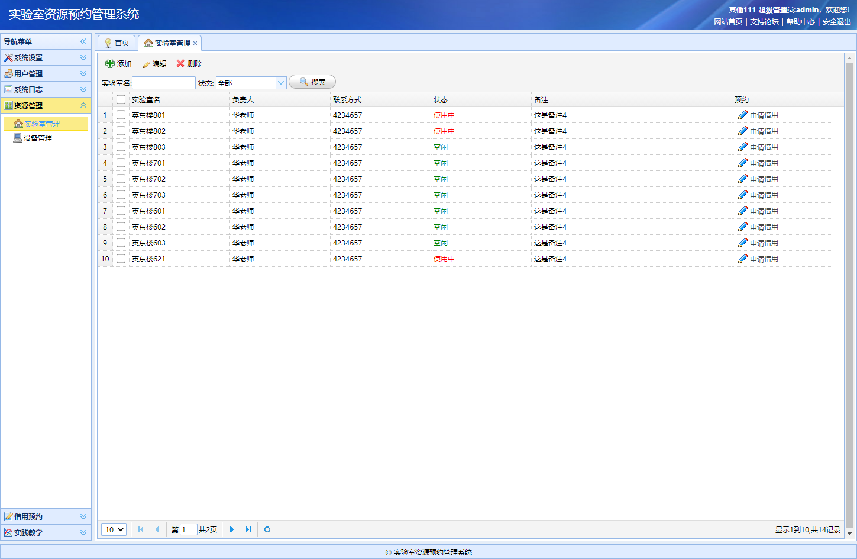Open 设备管理 in the sidebar
The image size is (857, 559).
pos(37,138)
